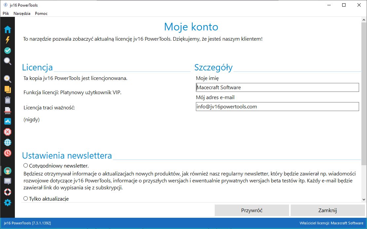Select the Cotygodniowy newsletter radio button
367x229 pixels.
[x=25, y=166]
